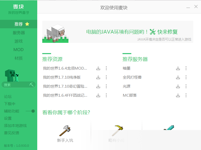201x150 pixels.
Task: Click the 麦块 logo title
Action: tap(18, 7)
